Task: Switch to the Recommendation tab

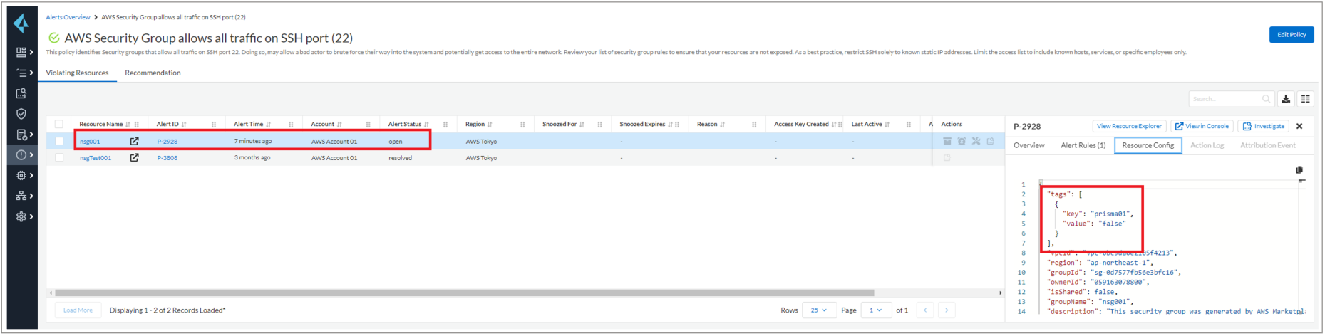Action: 153,73
